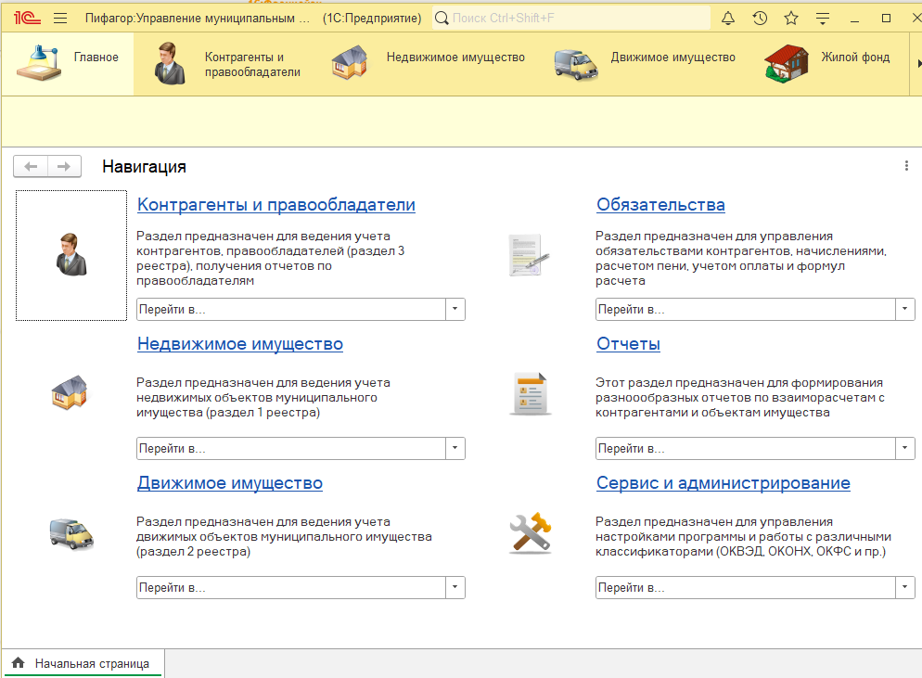Click the window title Пифагор:Управление муниципальным
Viewport: 922px width, 678px height.
coord(198,19)
